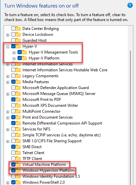This screenshot has height=185, width=136.
Task: Select the Windows Identity Foundation 3.5 label
Action: (x=51, y=176)
